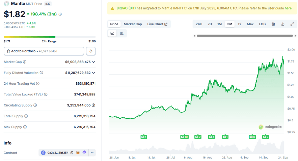Image resolution: width=298 pixels, height=161 pixels.
Task: Expand Fully Diluted Valuation chevron
Action: click(x=93, y=73)
